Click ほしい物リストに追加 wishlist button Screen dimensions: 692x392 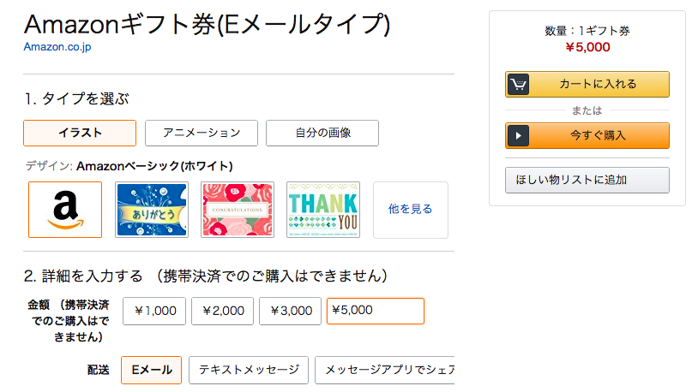(587, 180)
